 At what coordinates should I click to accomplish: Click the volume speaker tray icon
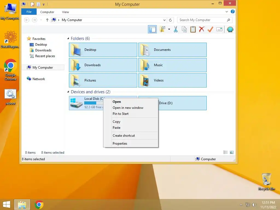click(254, 205)
